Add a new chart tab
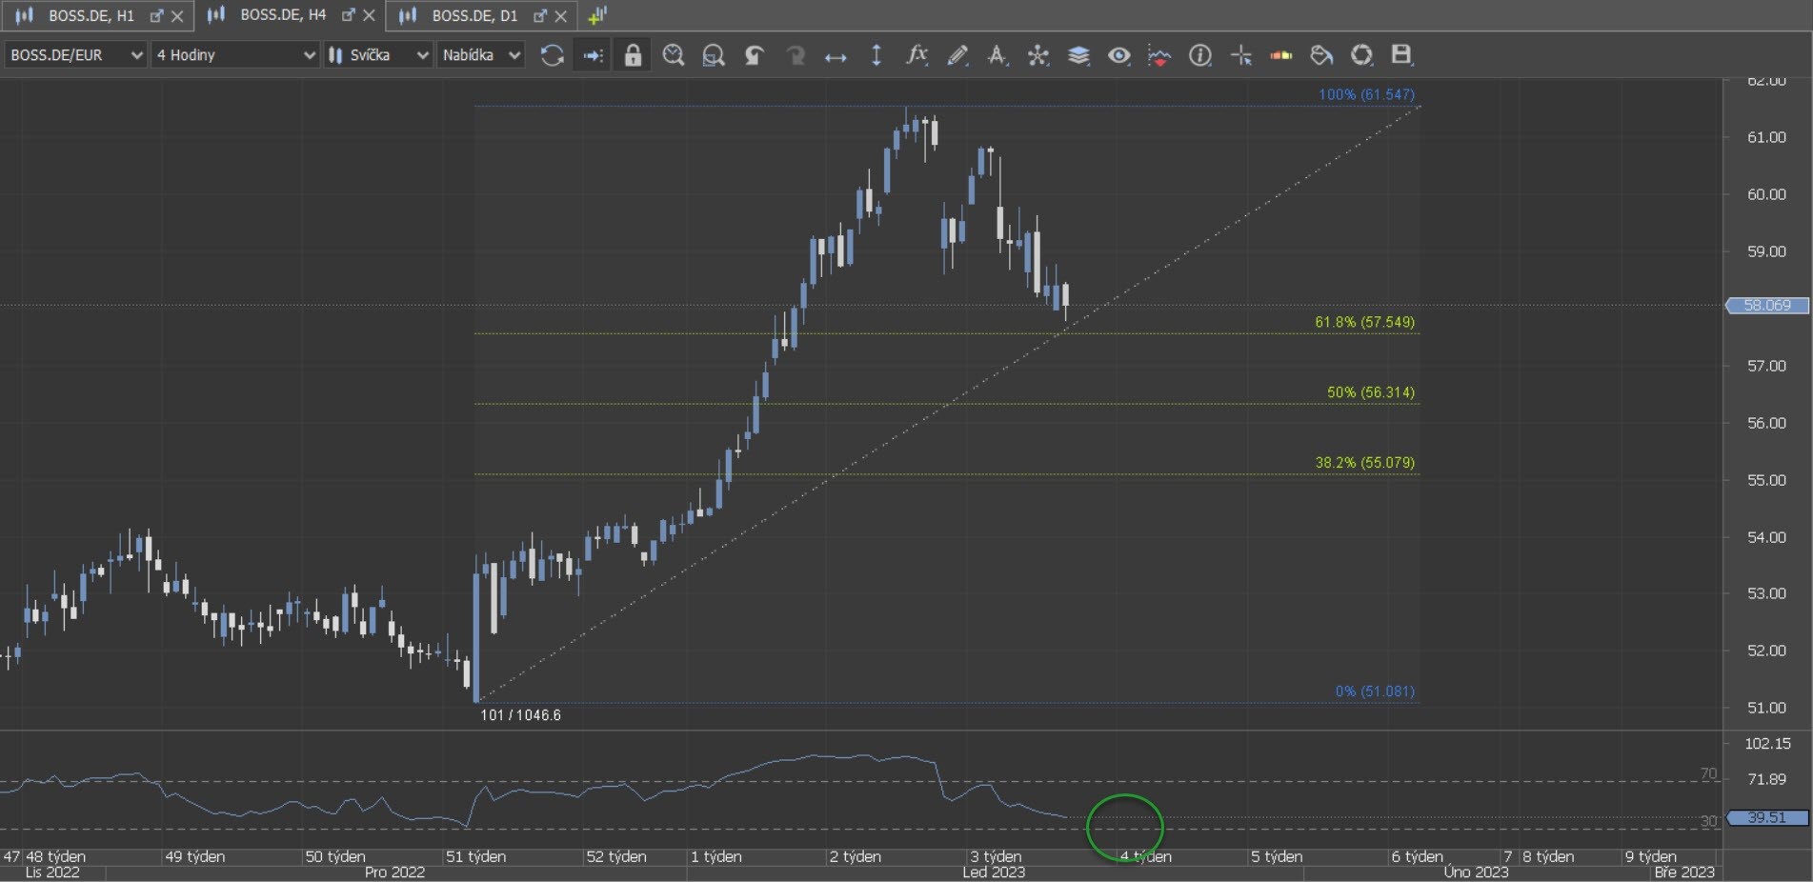This screenshot has height=882, width=1813. pos(597,16)
